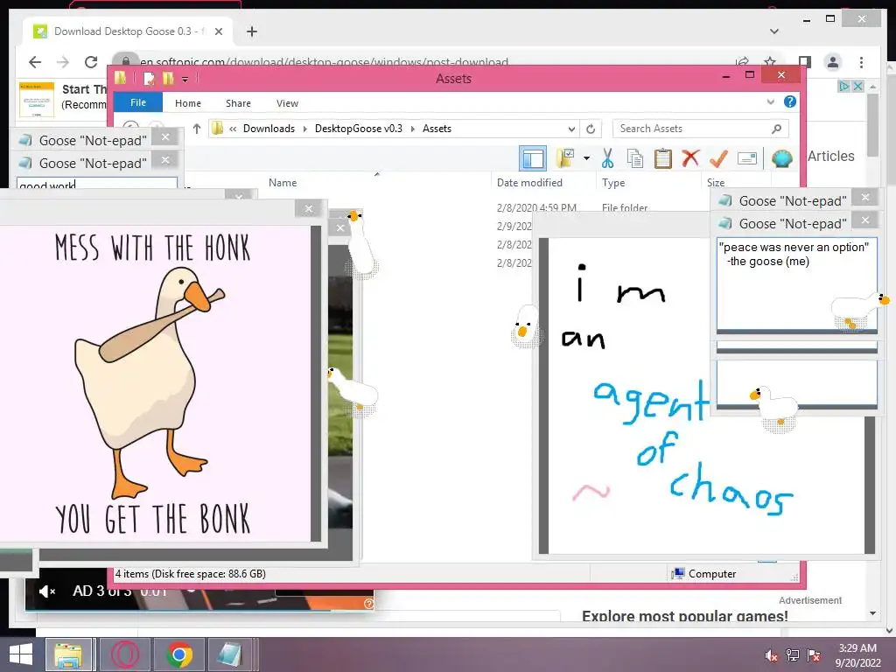This screenshot has height=672, width=896.
Task: Sort by the Name column header
Action: pos(283,183)
